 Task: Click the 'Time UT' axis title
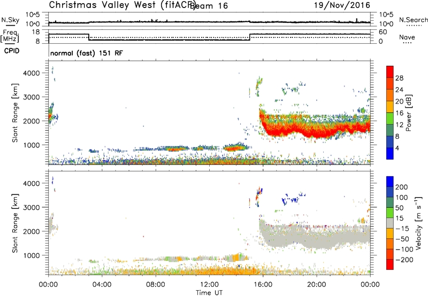pyautogui.click(x=209, y=293)
